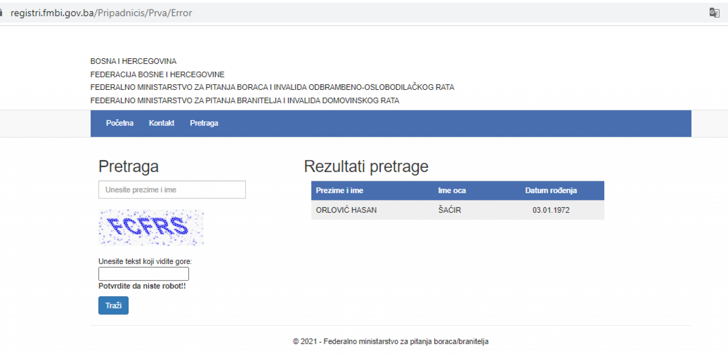Click the 'Unesite prezime i ime' search field
The width and height of the screenshot is (728, 356).
pos(172,189)
